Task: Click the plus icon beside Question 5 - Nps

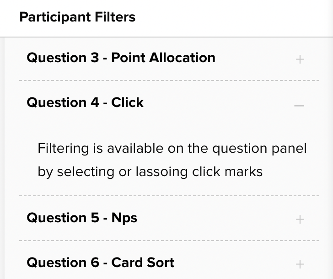Action: (x=300, y=220)
